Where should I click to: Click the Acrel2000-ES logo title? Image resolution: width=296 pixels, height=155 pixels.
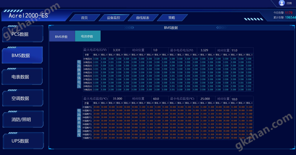coord(28,15)
